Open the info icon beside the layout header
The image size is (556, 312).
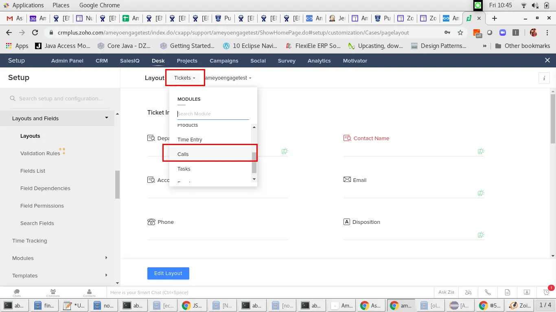click(544, 78)
